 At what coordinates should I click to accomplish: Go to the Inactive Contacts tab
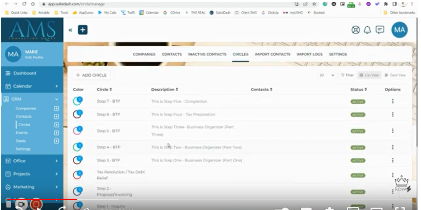pyautogui.click(x=207, y=55)
